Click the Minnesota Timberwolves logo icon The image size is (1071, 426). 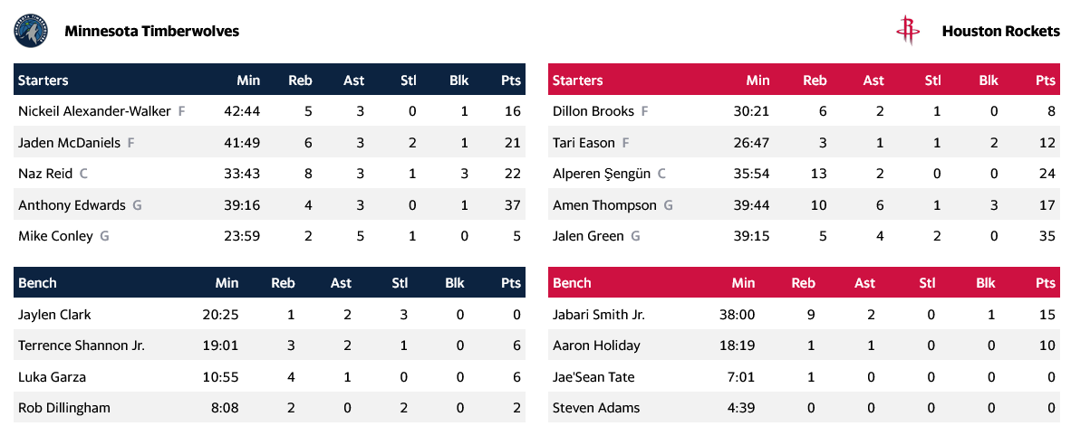pyautogui.click(x=29, y=32)
